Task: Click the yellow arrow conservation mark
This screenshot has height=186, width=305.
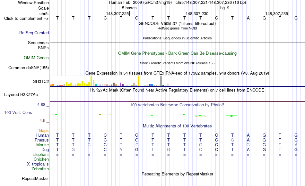Action: [x=105, y=114]
